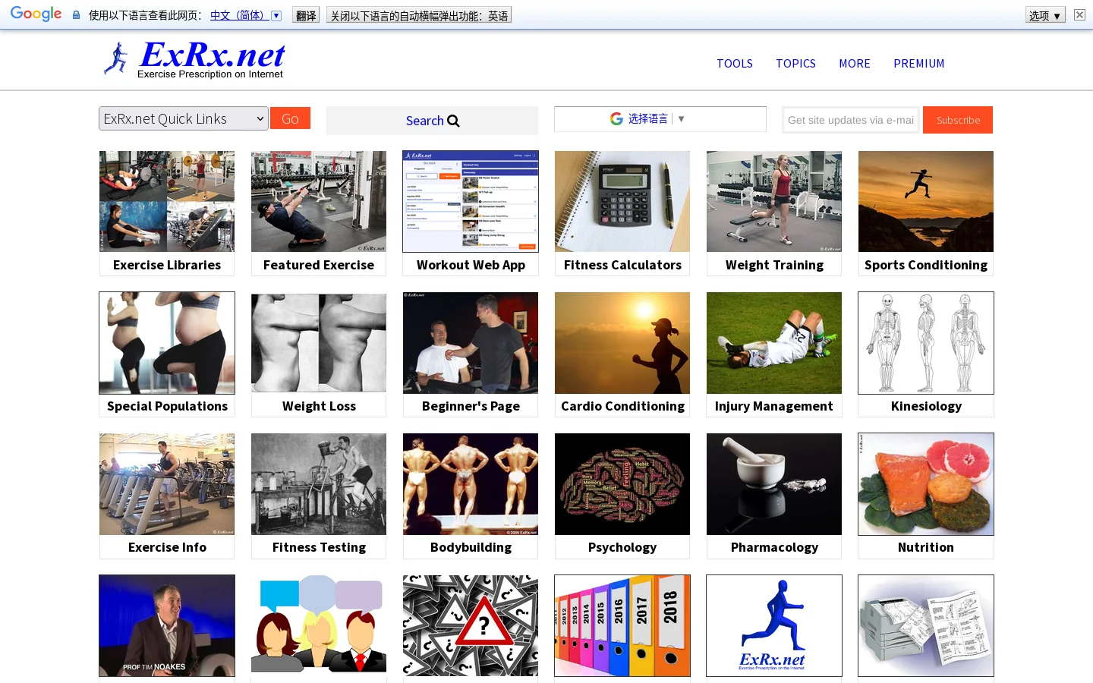Open the Workout Web App screenshot thumbnail

click(x=471, y=201)
